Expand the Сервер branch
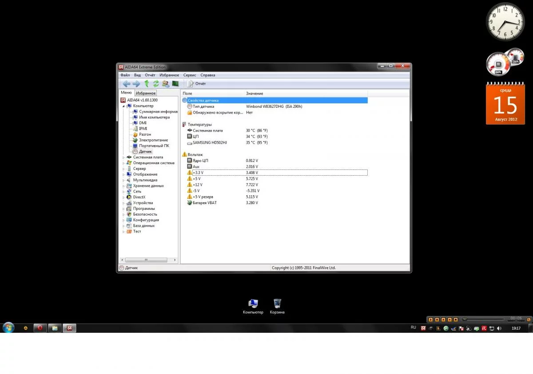Screen dimensions: 533x374 click(124, 169)
